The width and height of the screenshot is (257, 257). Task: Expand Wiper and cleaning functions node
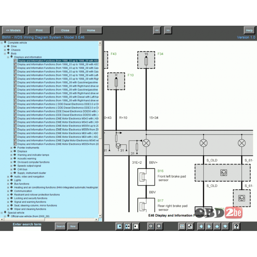coord(8,209)
